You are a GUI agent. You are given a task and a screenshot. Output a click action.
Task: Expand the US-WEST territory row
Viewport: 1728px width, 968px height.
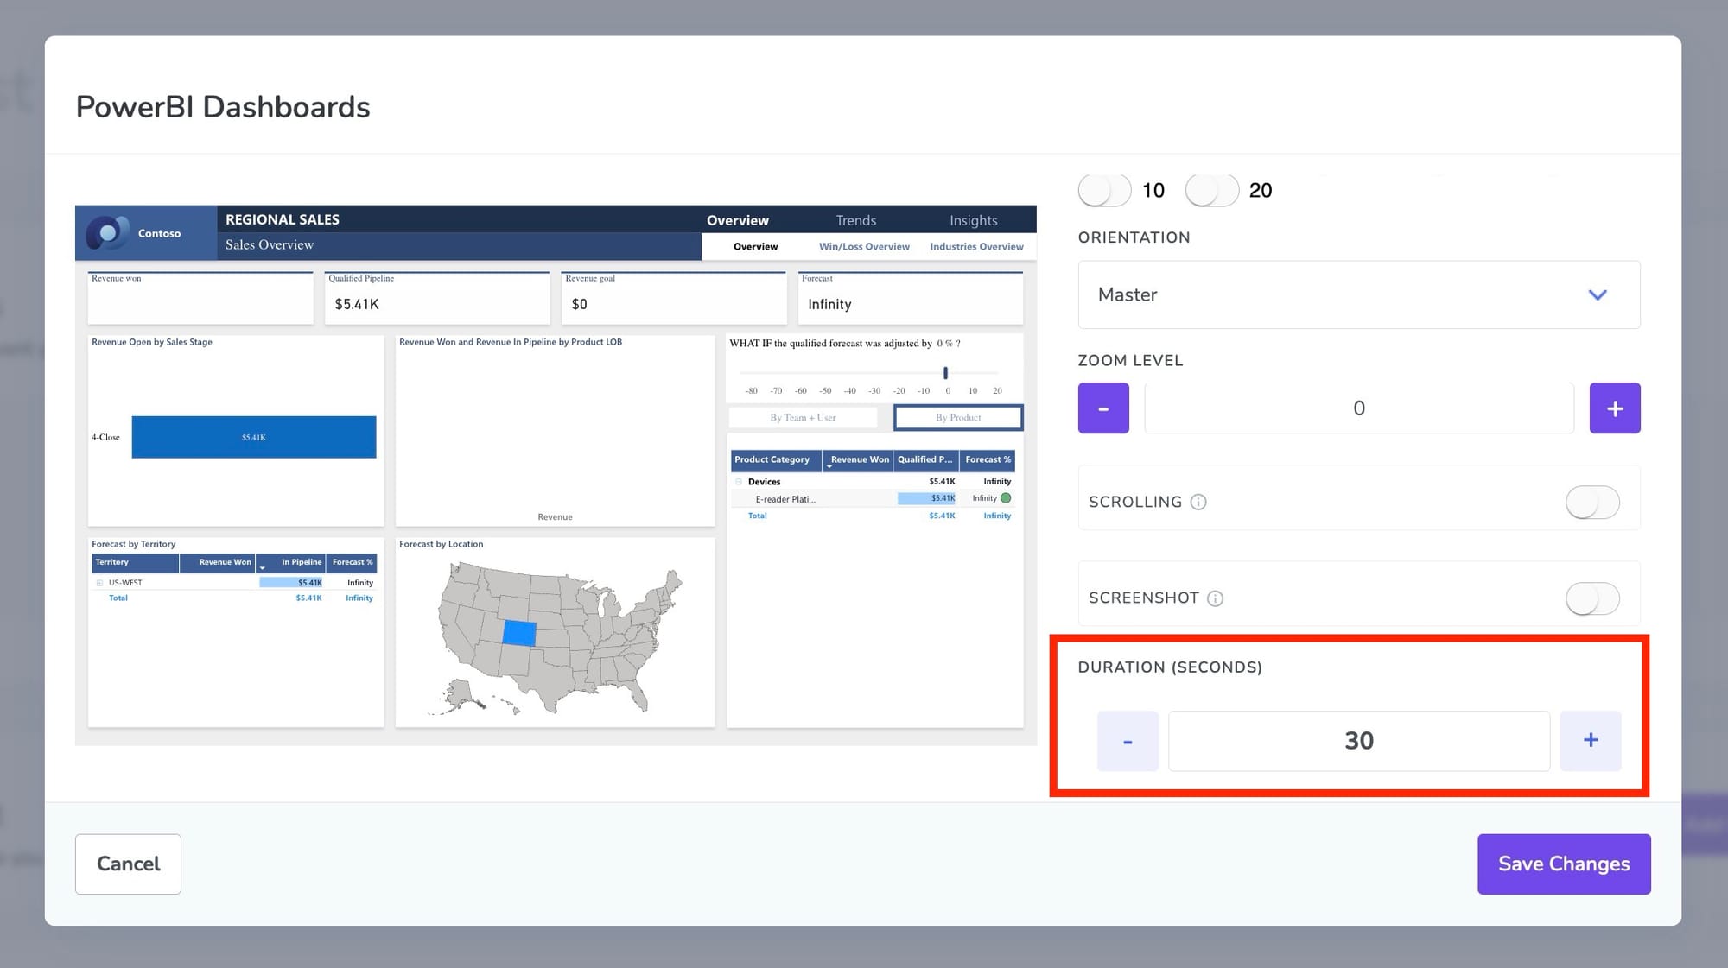click(x=99, y=583)
